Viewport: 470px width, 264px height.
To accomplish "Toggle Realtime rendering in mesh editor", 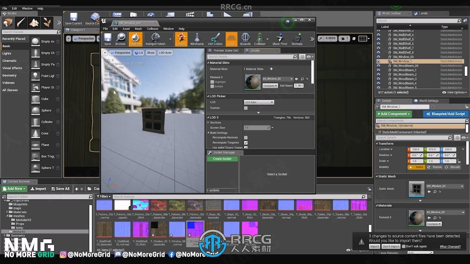I will (x=135, y=39).
